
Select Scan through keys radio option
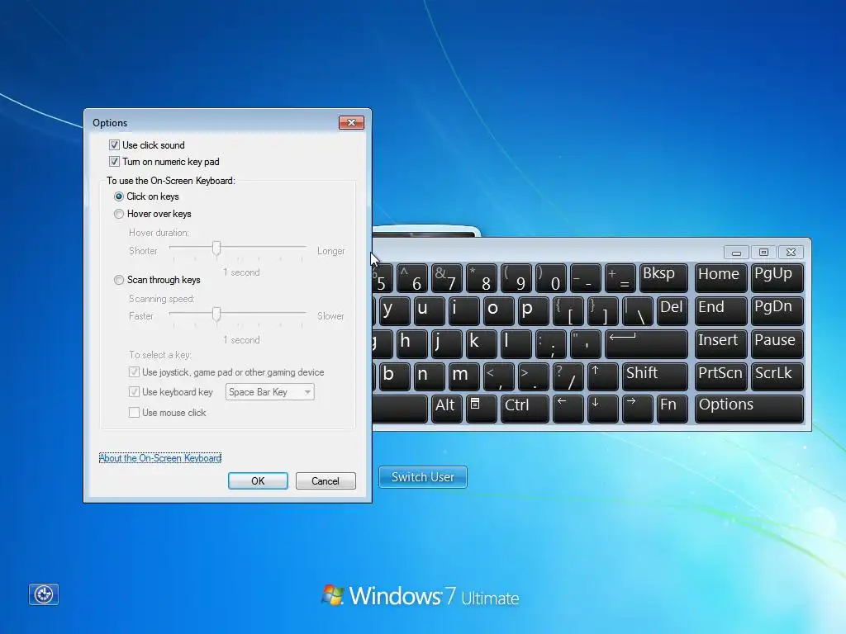[x=119, y=280]
